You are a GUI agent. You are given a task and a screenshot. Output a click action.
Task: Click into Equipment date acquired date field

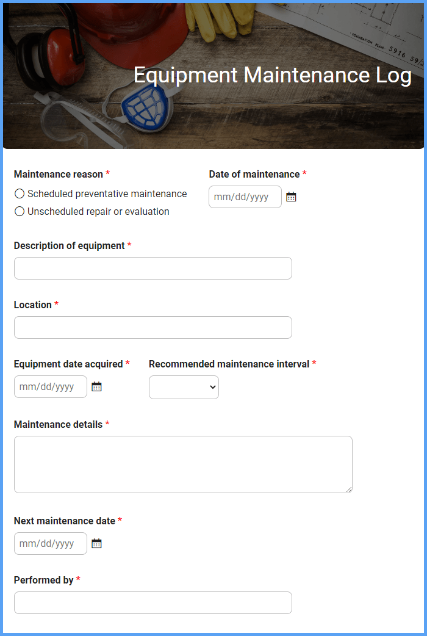[x=50, y=387]
